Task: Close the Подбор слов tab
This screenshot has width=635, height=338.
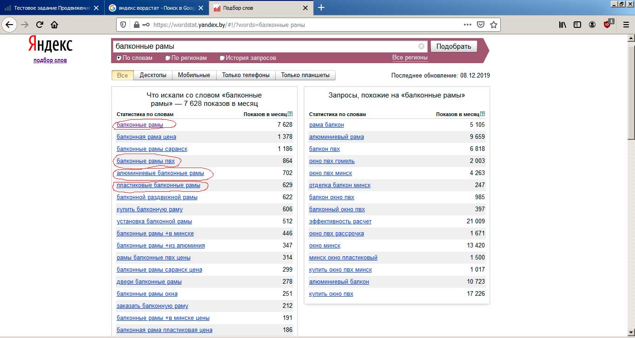Action: pos(305,8)
